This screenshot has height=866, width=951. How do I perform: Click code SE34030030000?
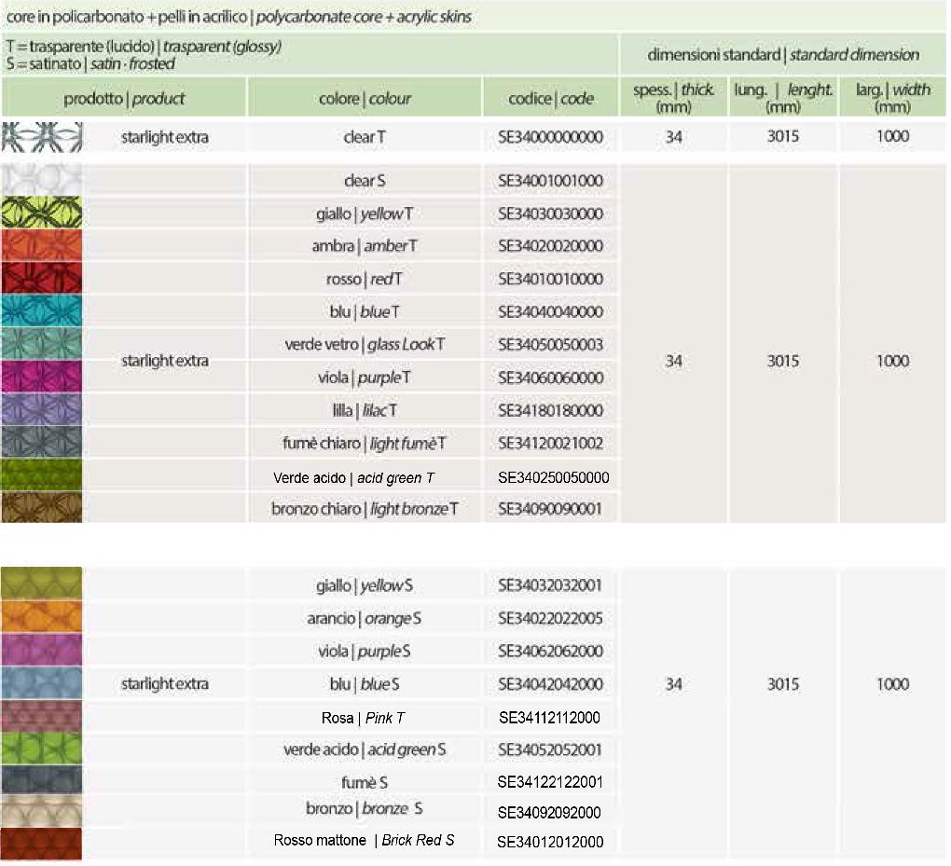click(551, 213)
